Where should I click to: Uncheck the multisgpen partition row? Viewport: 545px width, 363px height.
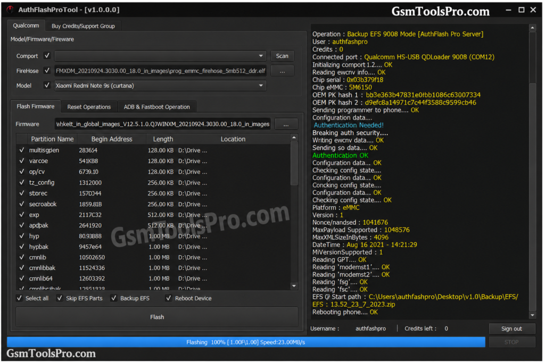21,150
